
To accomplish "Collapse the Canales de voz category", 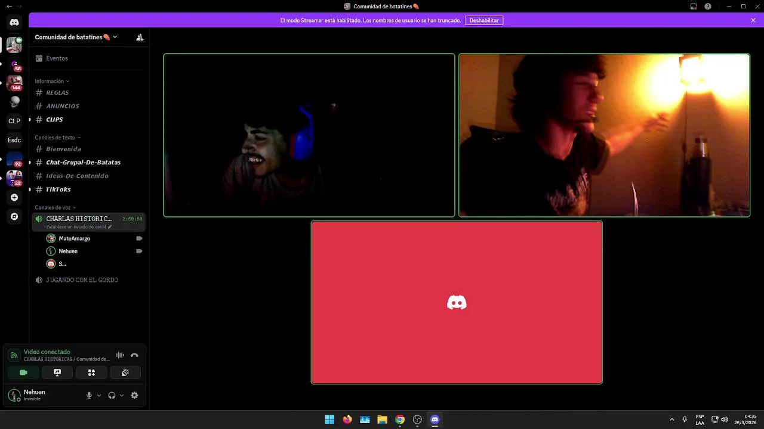I will 56,207.
